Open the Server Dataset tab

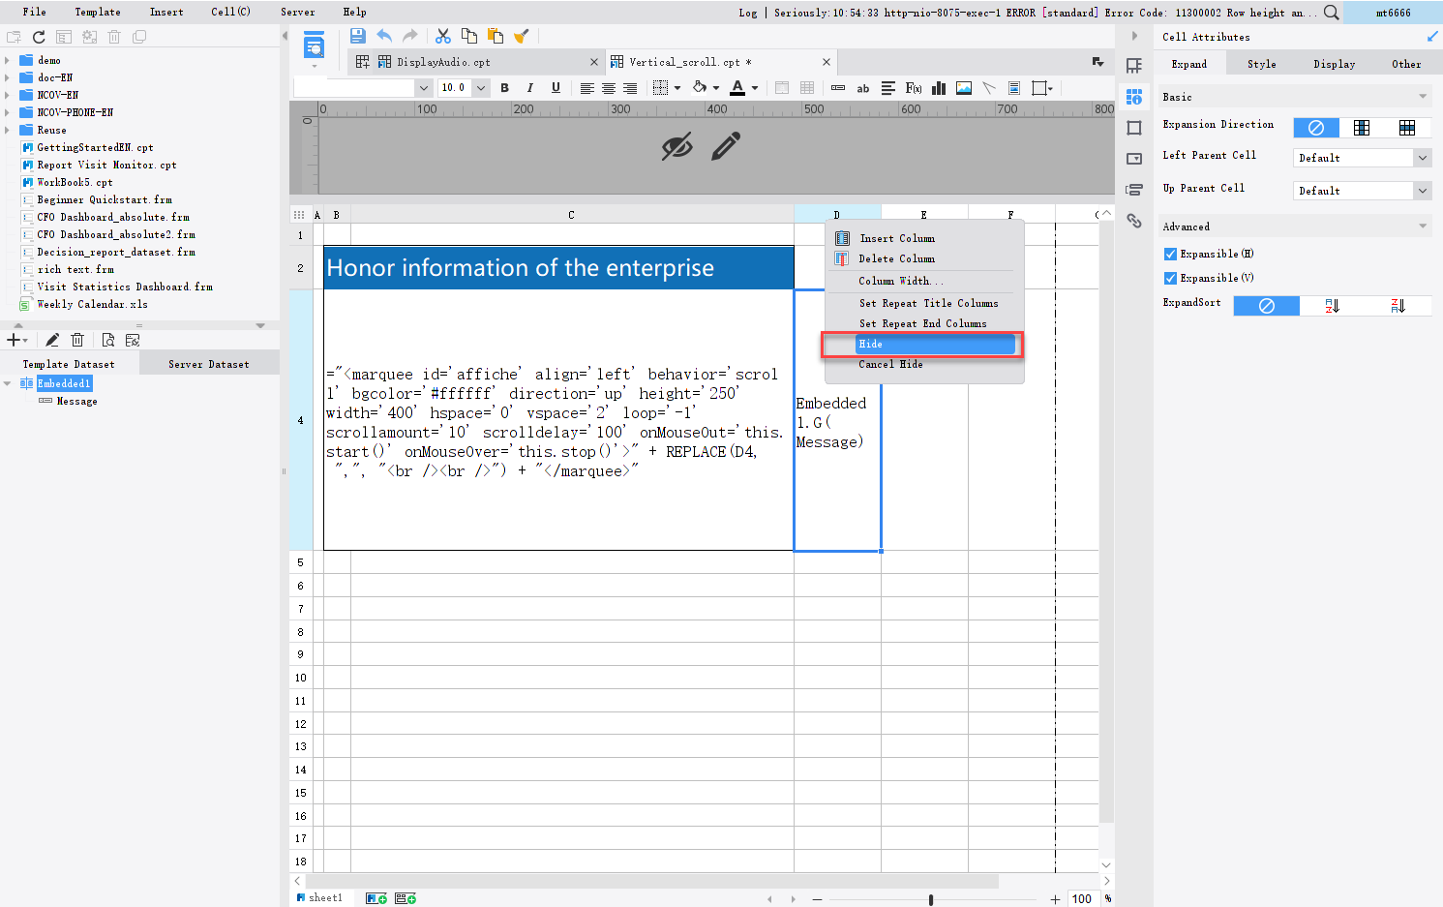pyautogui.click(x=209, y=364)
